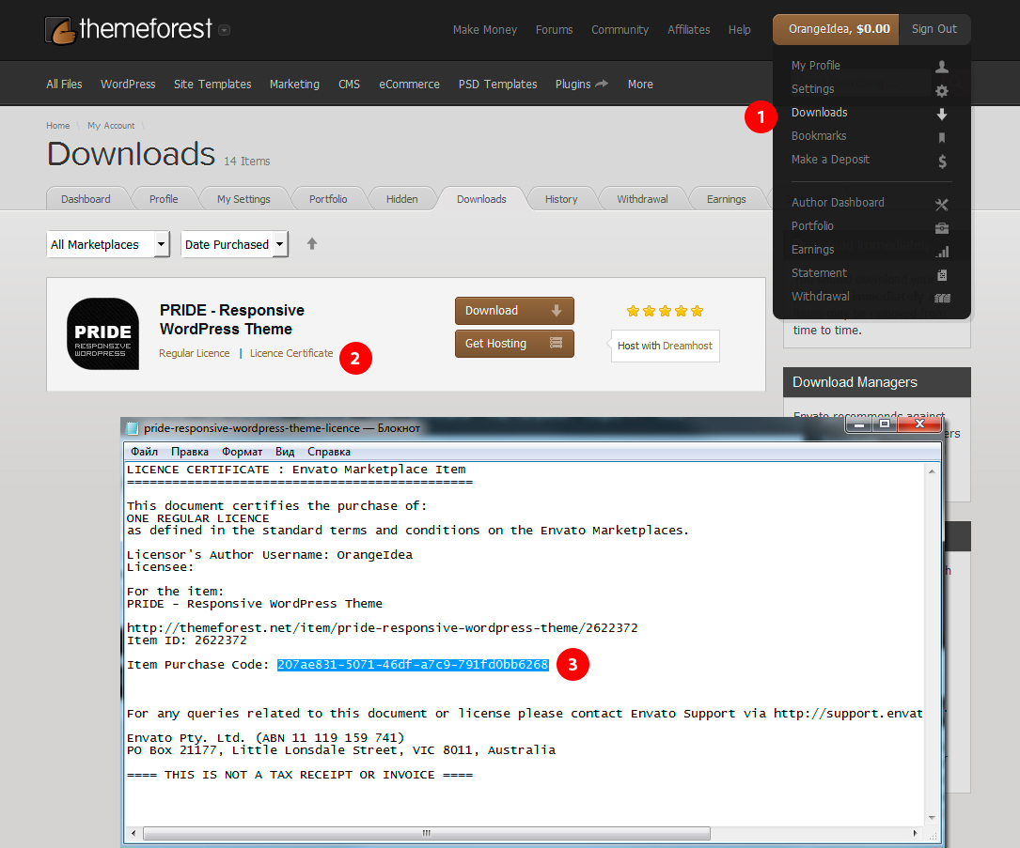Open My Profile person icon in user menu

point(941,67)
